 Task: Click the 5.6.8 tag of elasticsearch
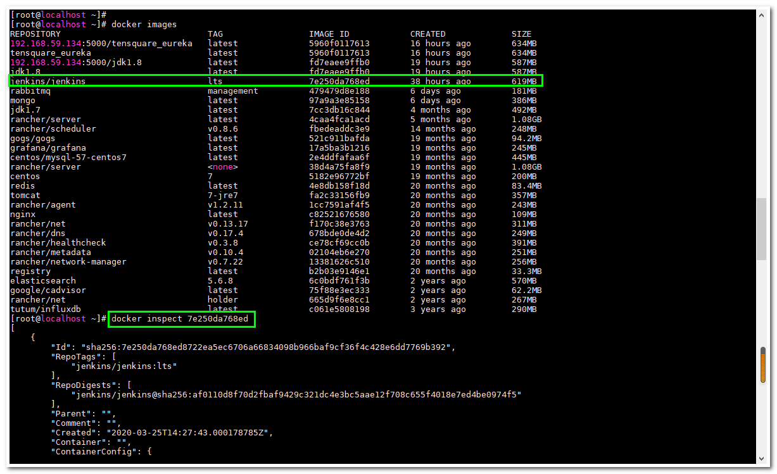[x=220, y=280]
